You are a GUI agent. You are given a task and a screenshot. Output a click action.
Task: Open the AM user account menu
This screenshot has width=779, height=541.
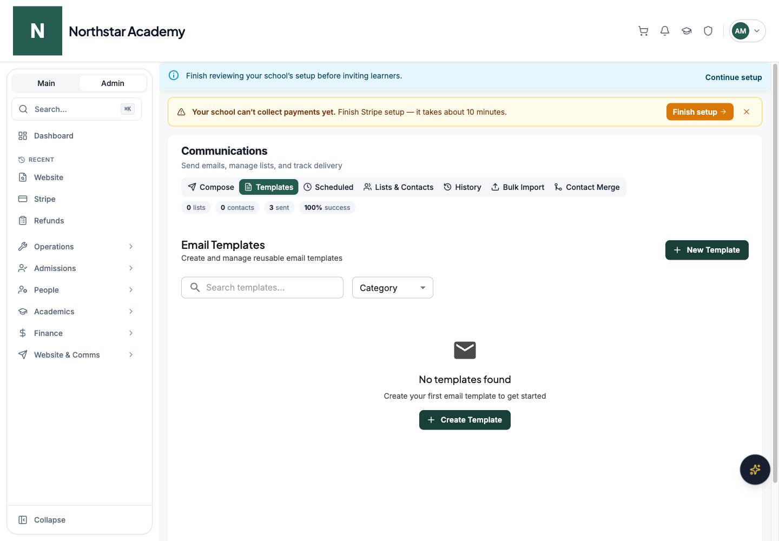747,31
